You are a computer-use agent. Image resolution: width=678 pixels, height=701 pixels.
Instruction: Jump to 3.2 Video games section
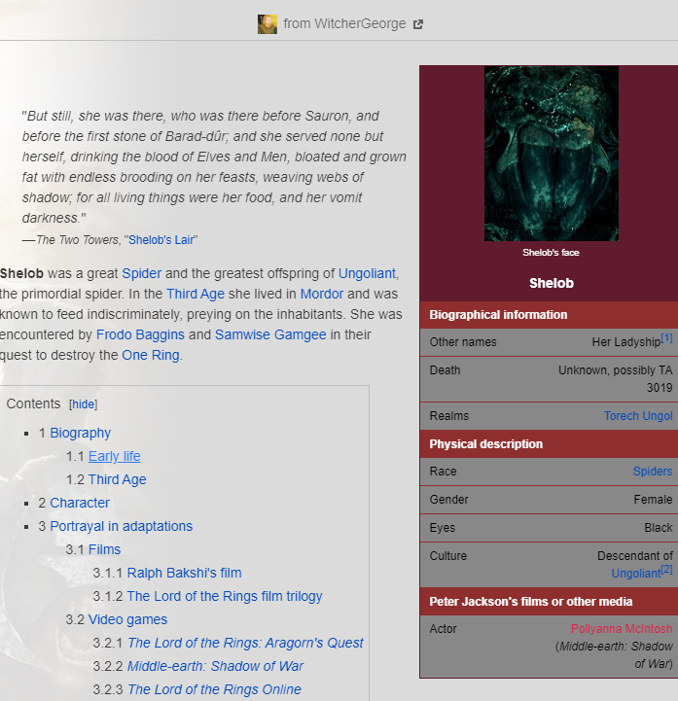tap(127, 619)
